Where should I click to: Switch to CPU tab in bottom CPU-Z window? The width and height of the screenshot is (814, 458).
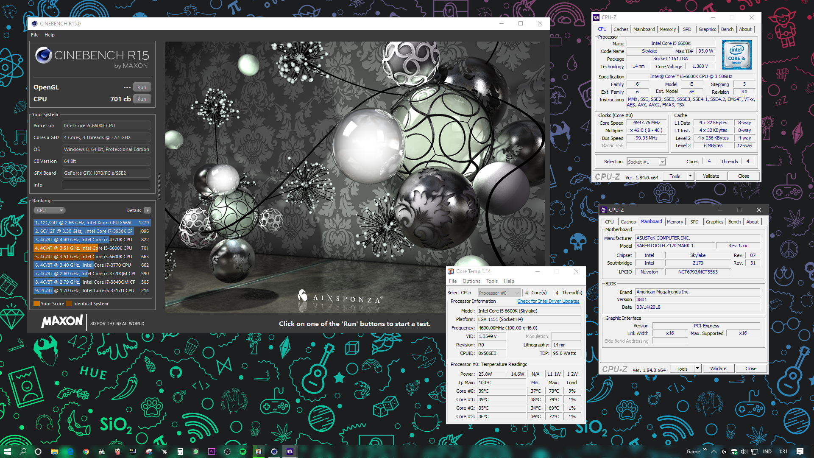point(609,222)
